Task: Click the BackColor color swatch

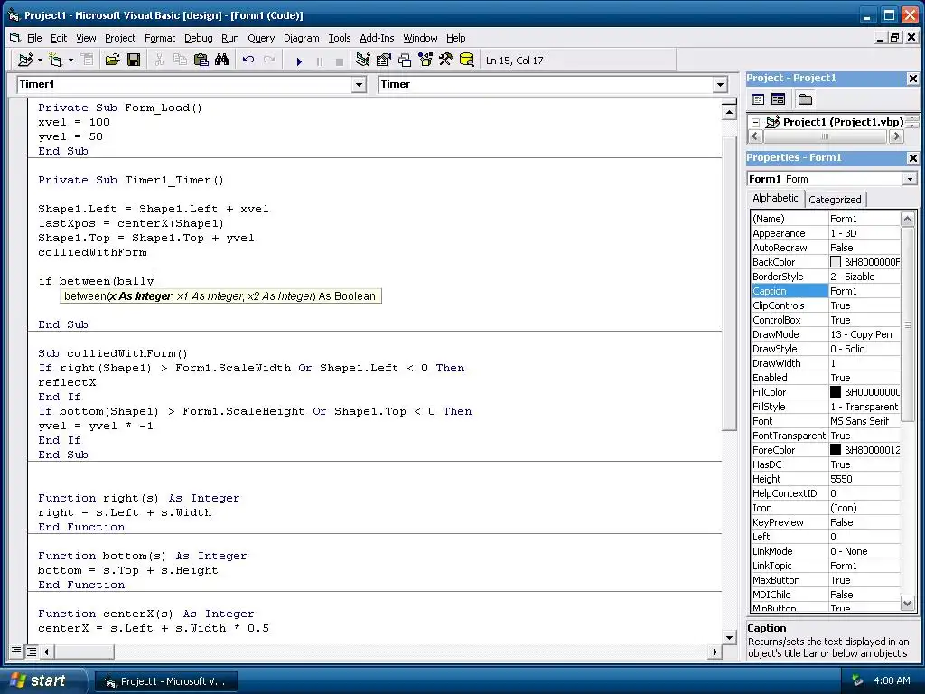Action: 836,261
